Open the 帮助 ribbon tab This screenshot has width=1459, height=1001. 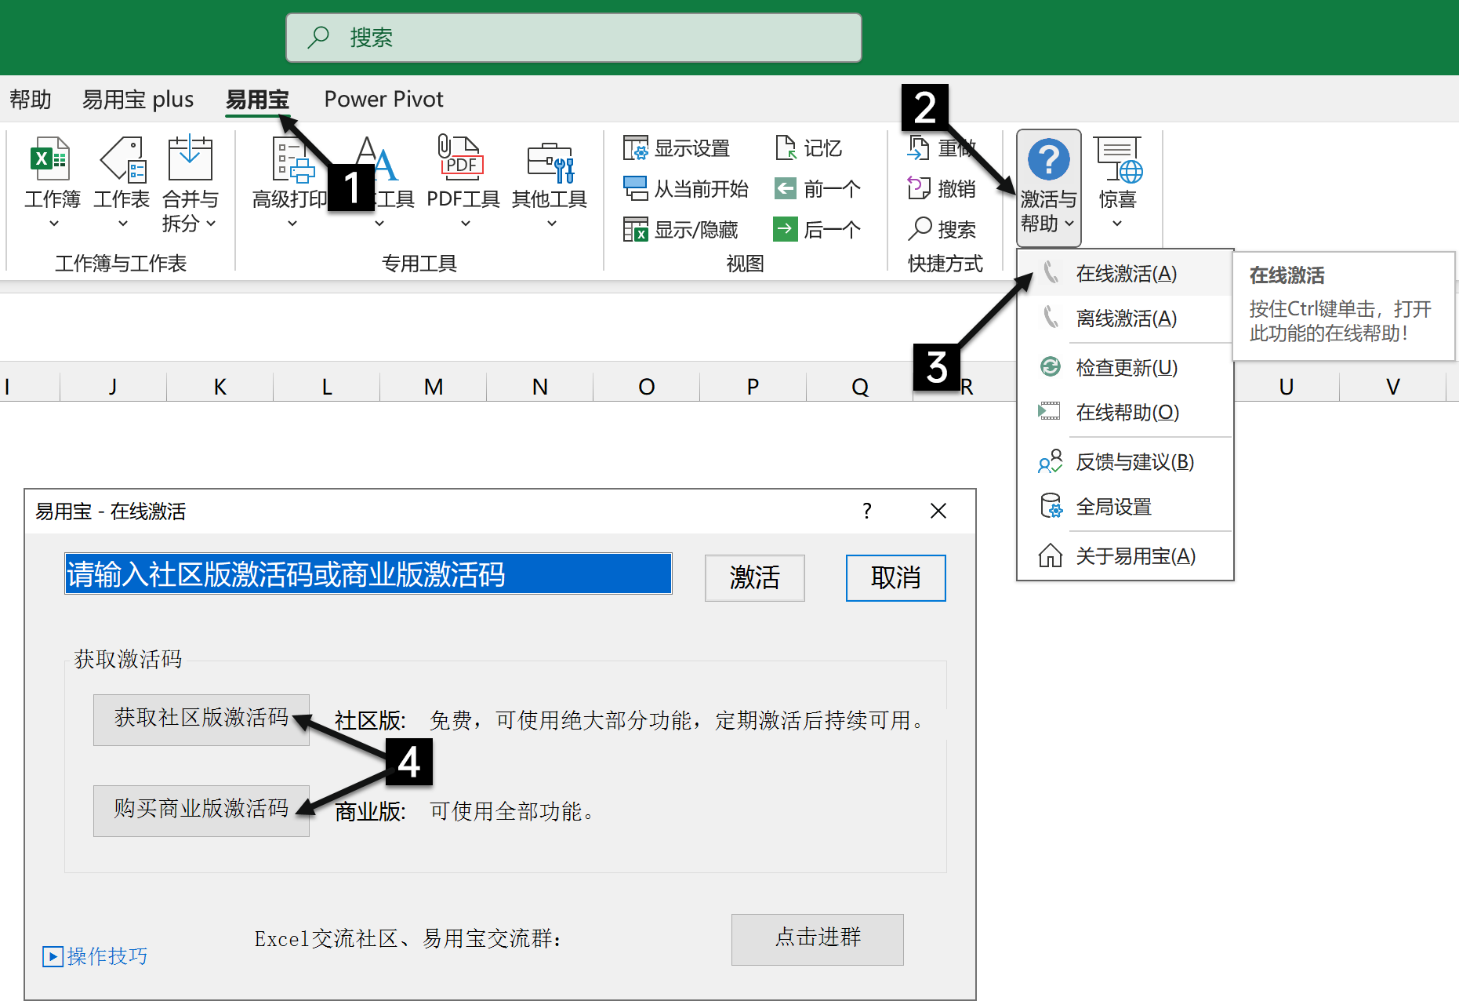[31, 99]
